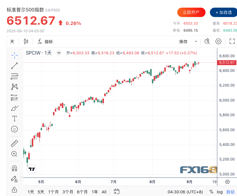Open the quick search icon
Screen dimensions: 237x196
click(207, 41)
